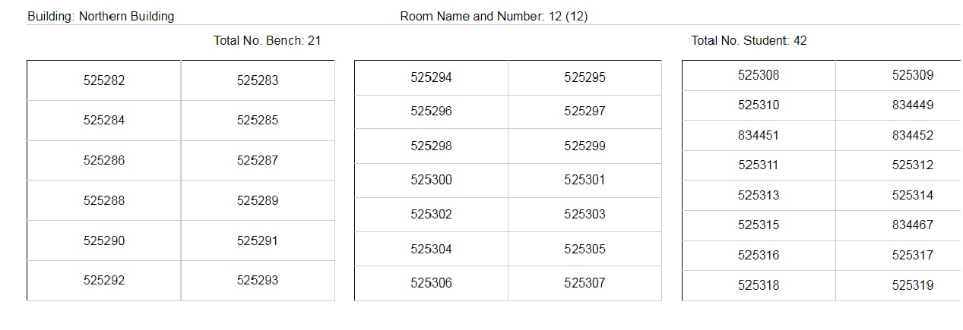This screenshot has width=963, height=330.
Task: Select the 525312 cell
Action: coord(912,165)
